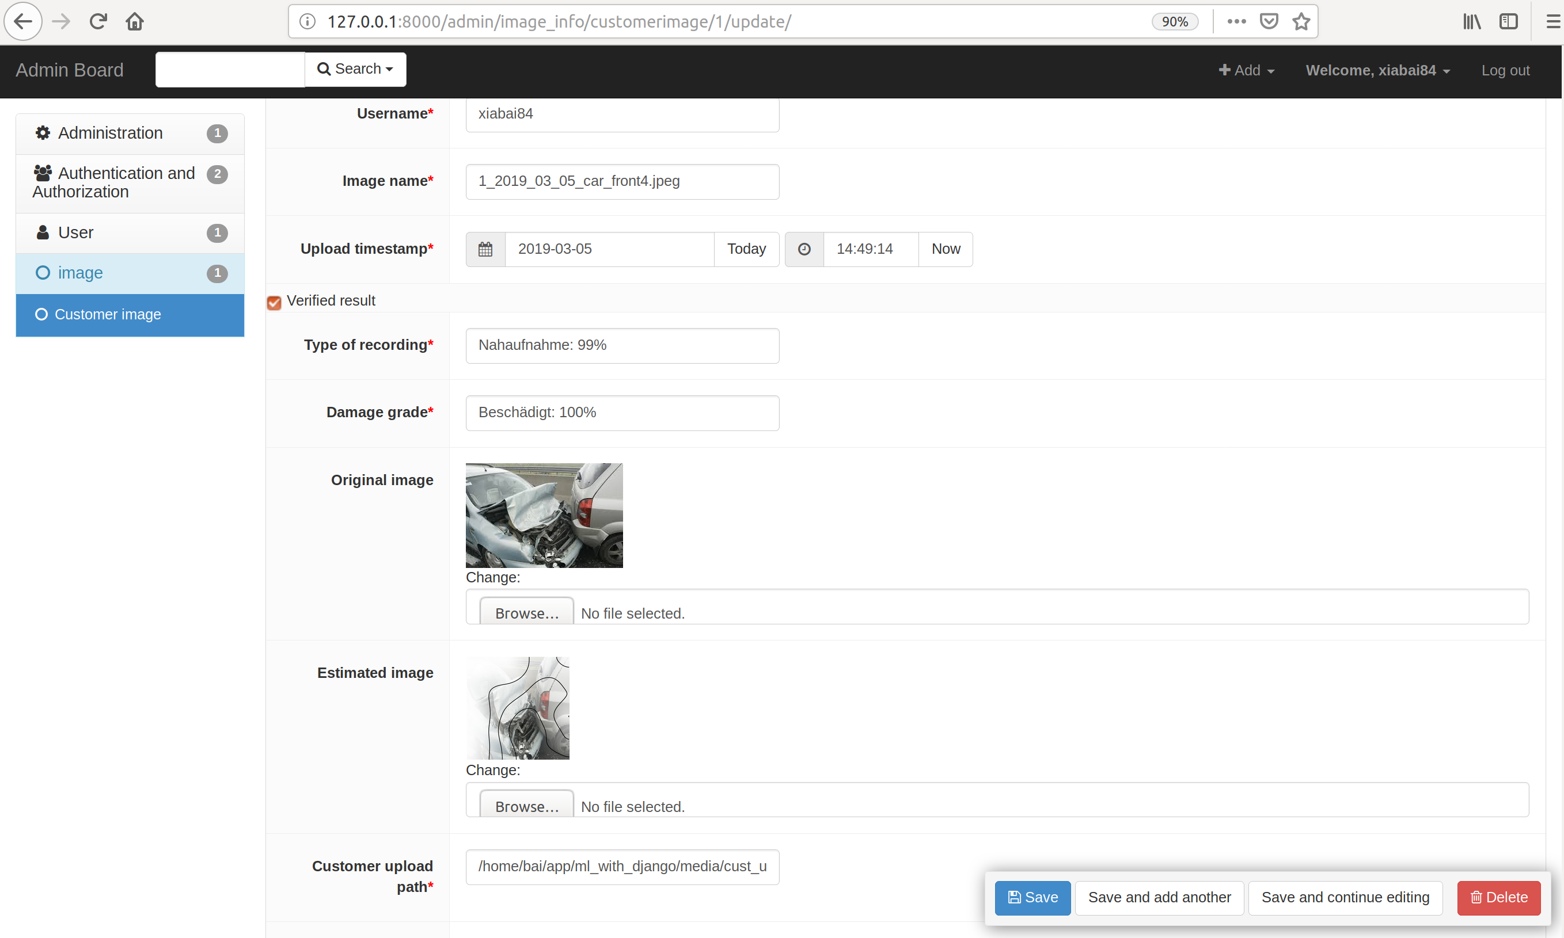Open the browser library icon

[1472, 21]
